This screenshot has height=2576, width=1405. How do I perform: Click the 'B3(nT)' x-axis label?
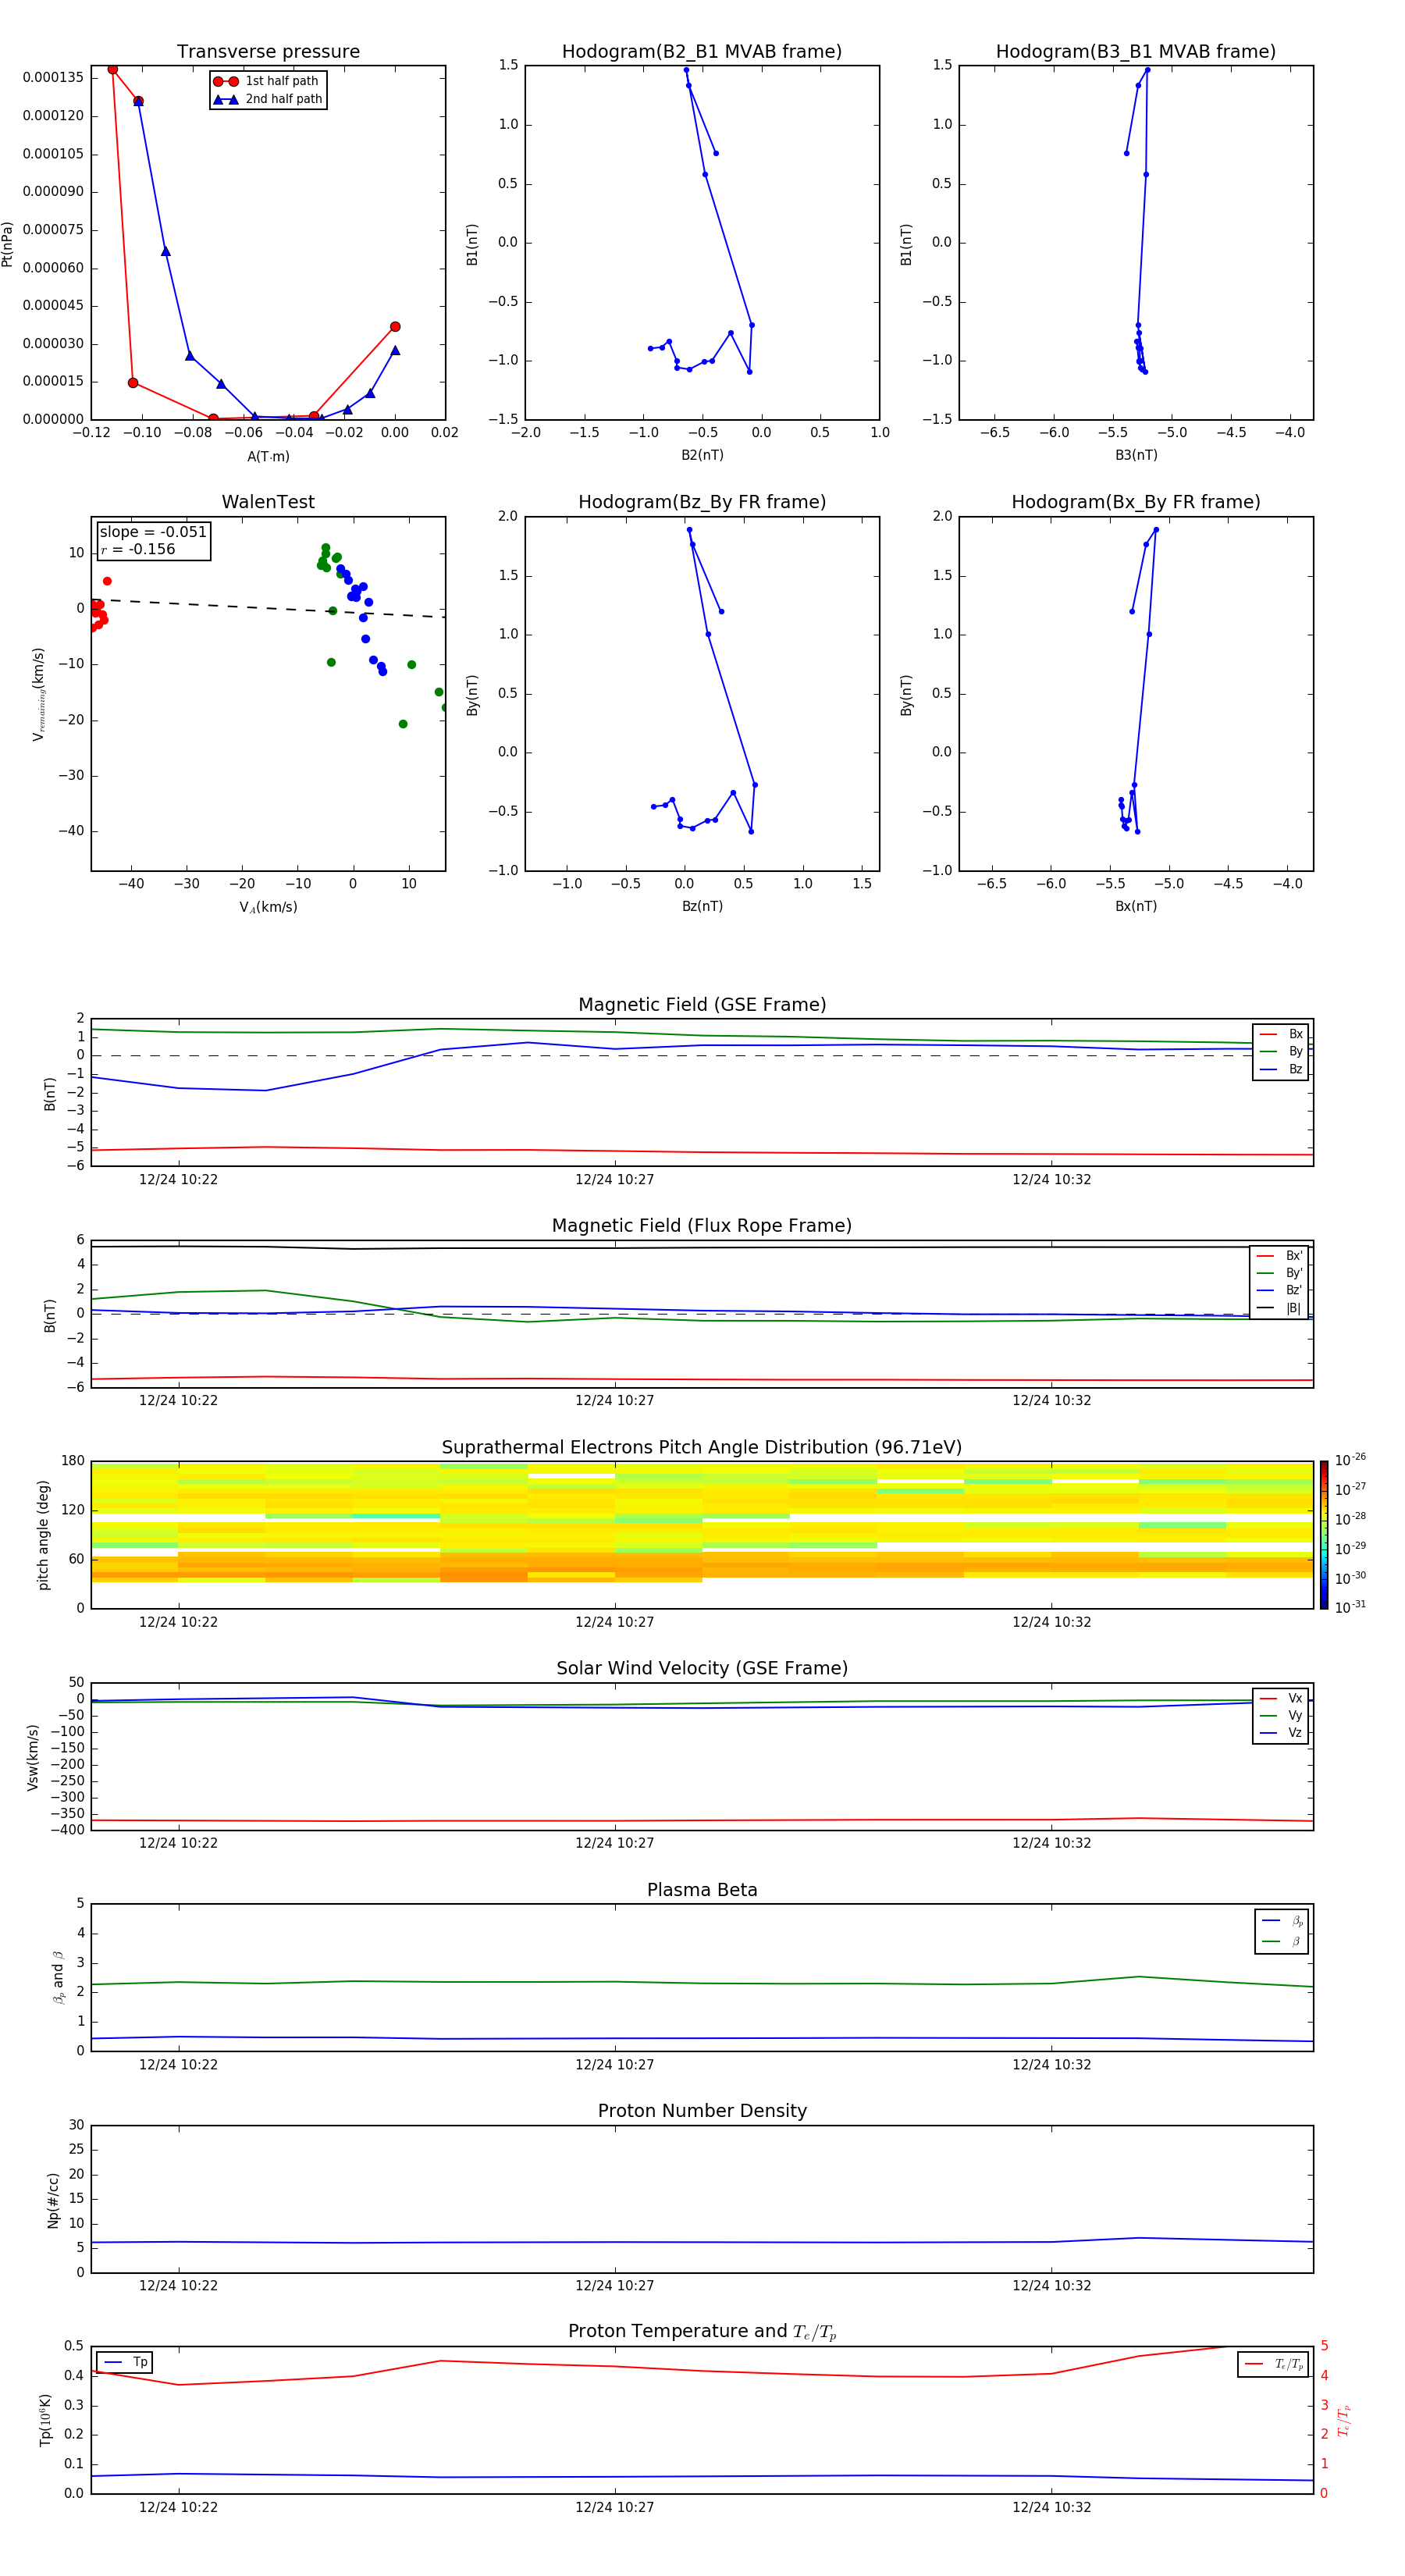1136,455
